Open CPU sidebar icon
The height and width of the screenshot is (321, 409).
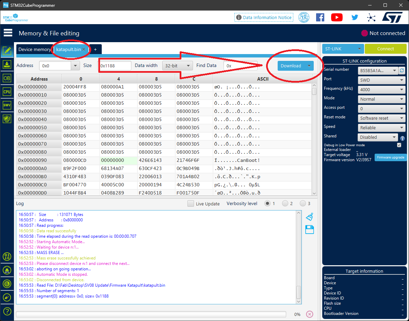coord(7,91)
